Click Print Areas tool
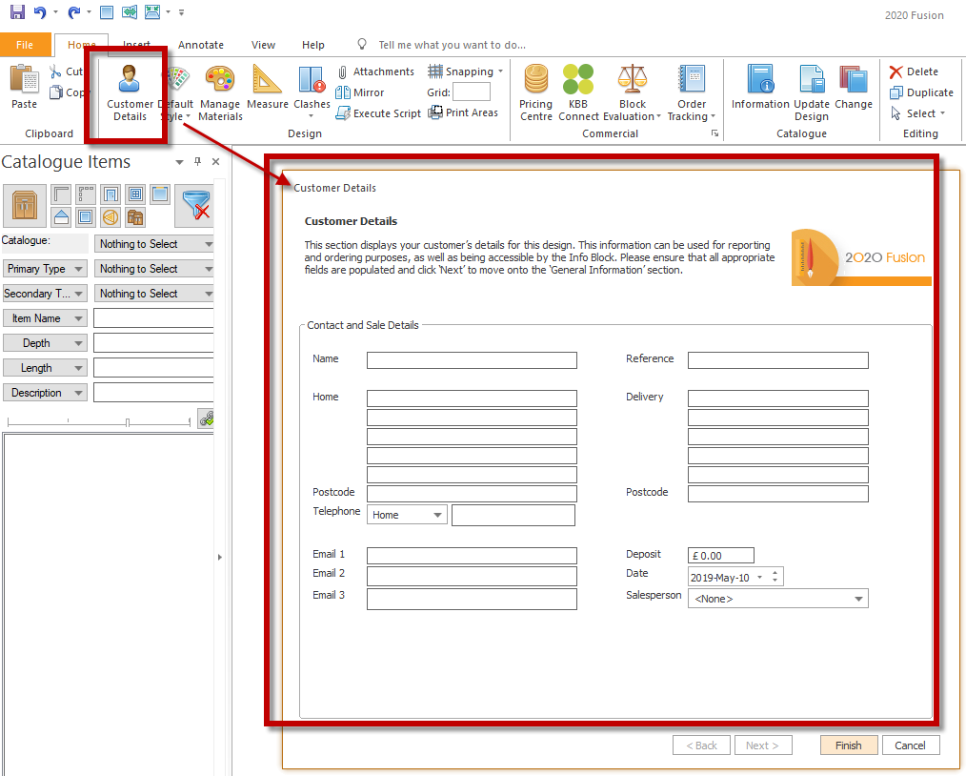The image size is (966, 776). tap(463, 112)
